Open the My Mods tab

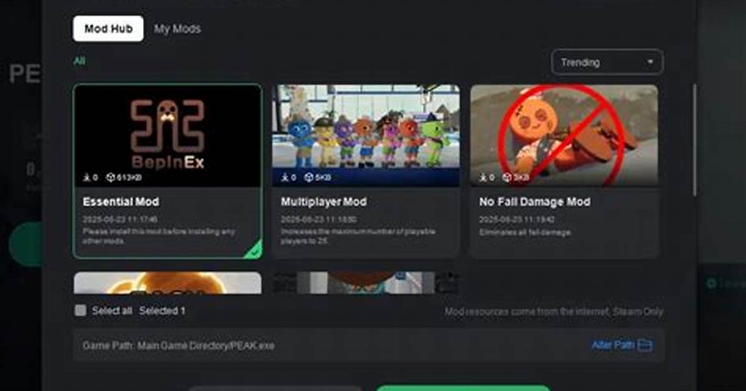[x=177, y=29]
